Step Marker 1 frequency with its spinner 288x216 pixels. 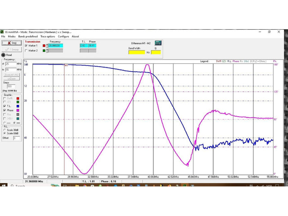tap(47, 45)
